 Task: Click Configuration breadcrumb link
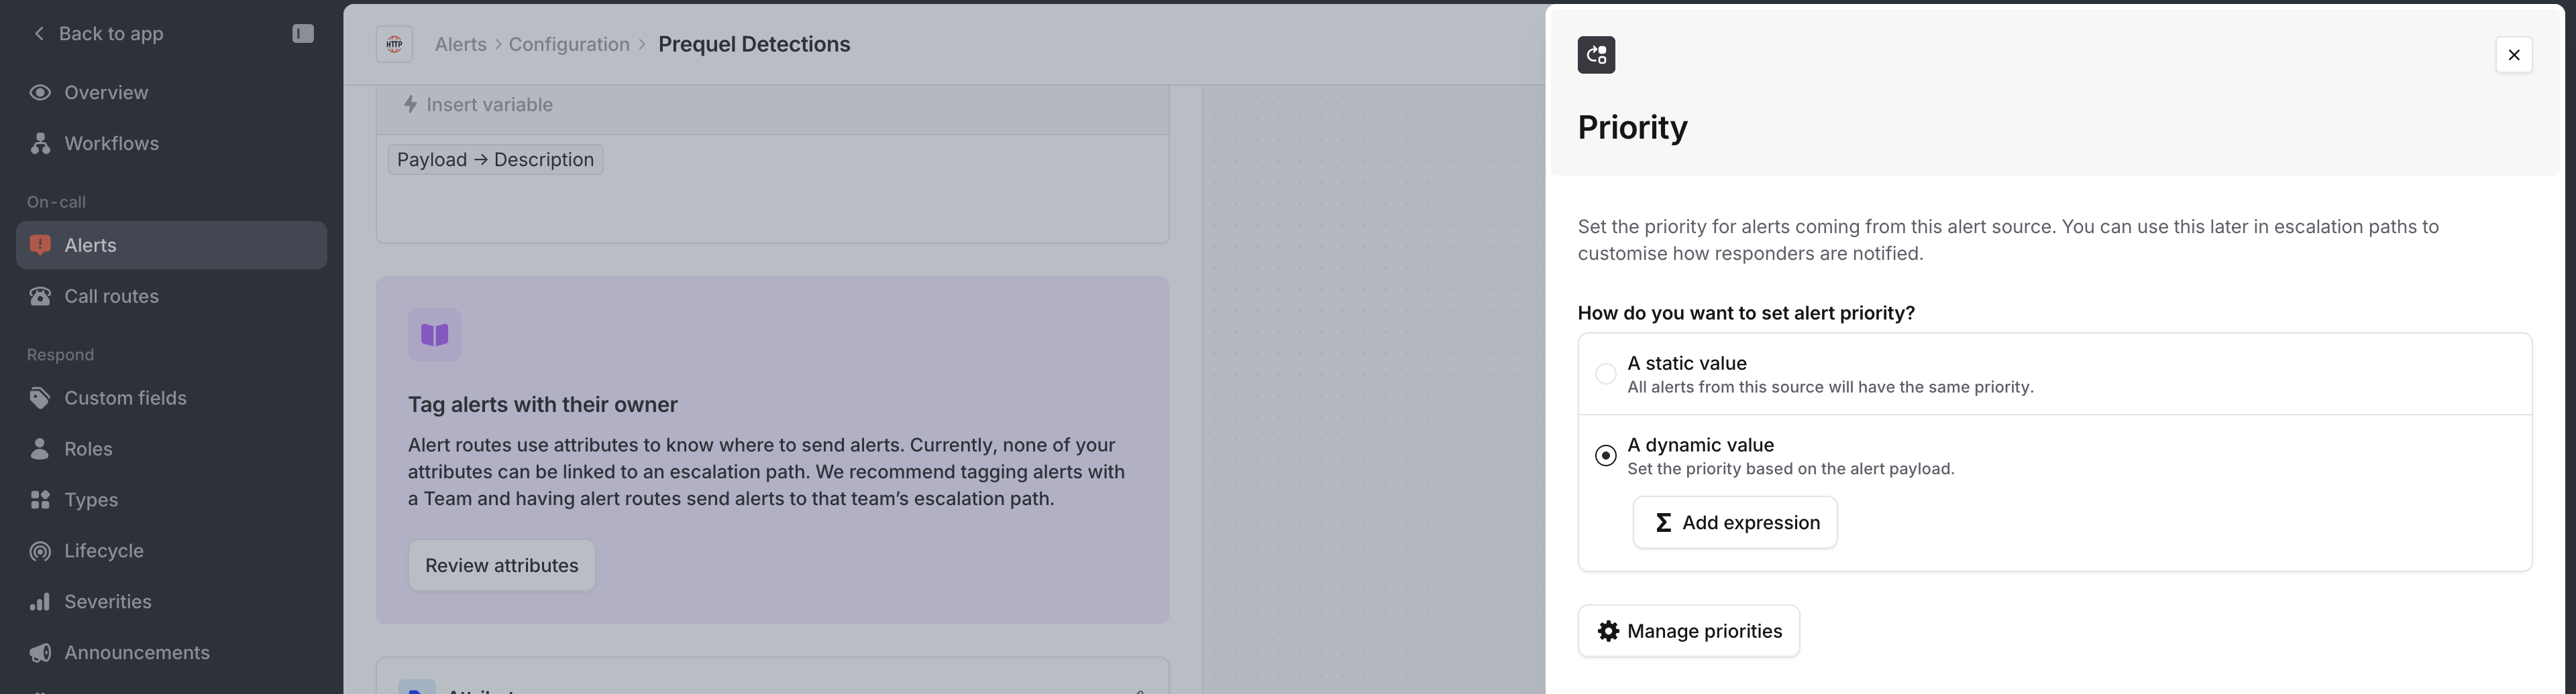[x=568, y=44]
